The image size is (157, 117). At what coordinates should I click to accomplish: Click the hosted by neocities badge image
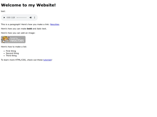coord(13,40)
